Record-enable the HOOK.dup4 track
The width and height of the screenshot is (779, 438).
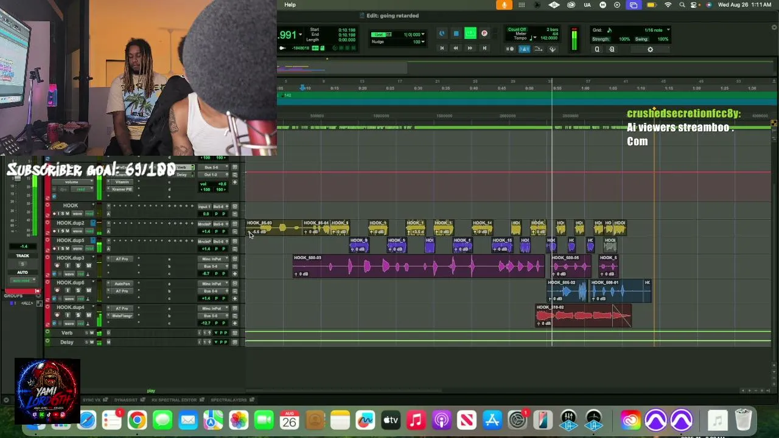pos(57,315)
